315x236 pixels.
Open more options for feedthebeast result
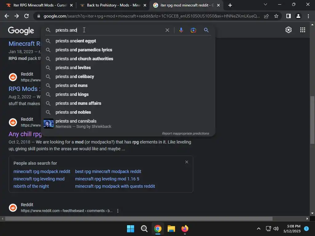[118, 211]
